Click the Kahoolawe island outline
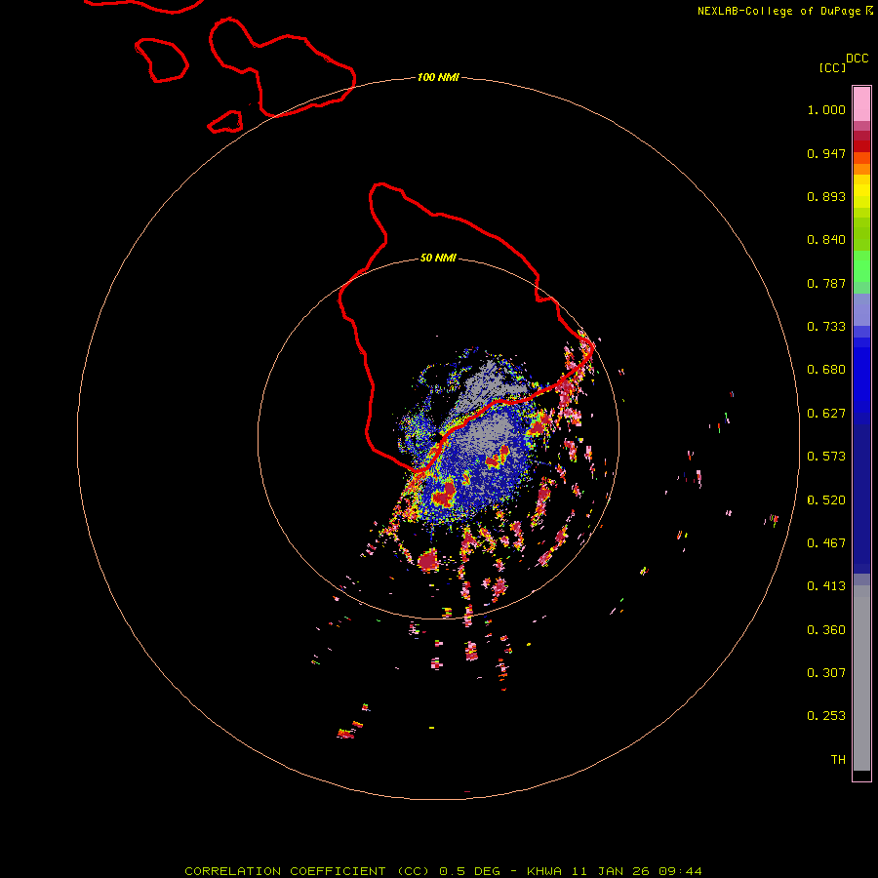The width and height of the screenshot is (878, 878). pos(225,122)
